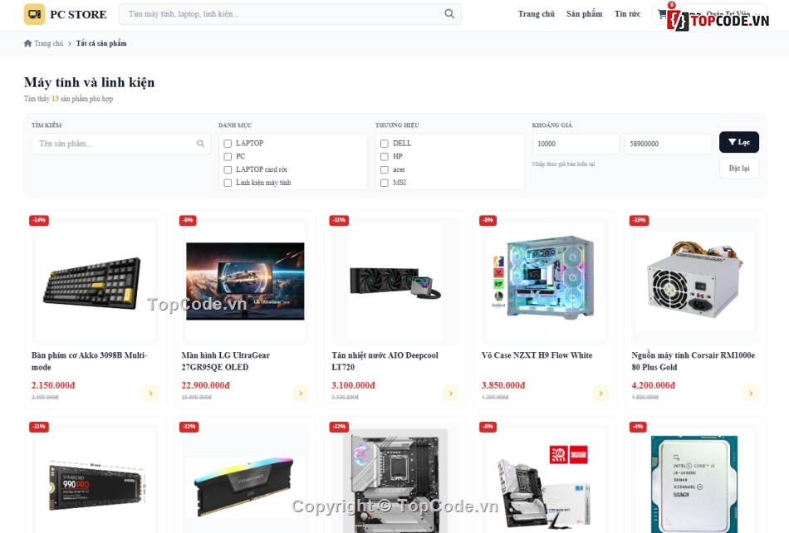Click the PC Store logo icon
This screenshot has height=533, width=789.
[x=34, y=14]
